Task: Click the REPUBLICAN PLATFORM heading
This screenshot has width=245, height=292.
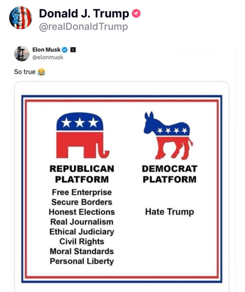Action: point(82,174)
